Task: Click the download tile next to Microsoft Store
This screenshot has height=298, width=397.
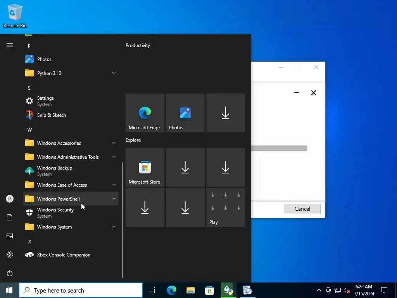Action: [x=185, y=168]
